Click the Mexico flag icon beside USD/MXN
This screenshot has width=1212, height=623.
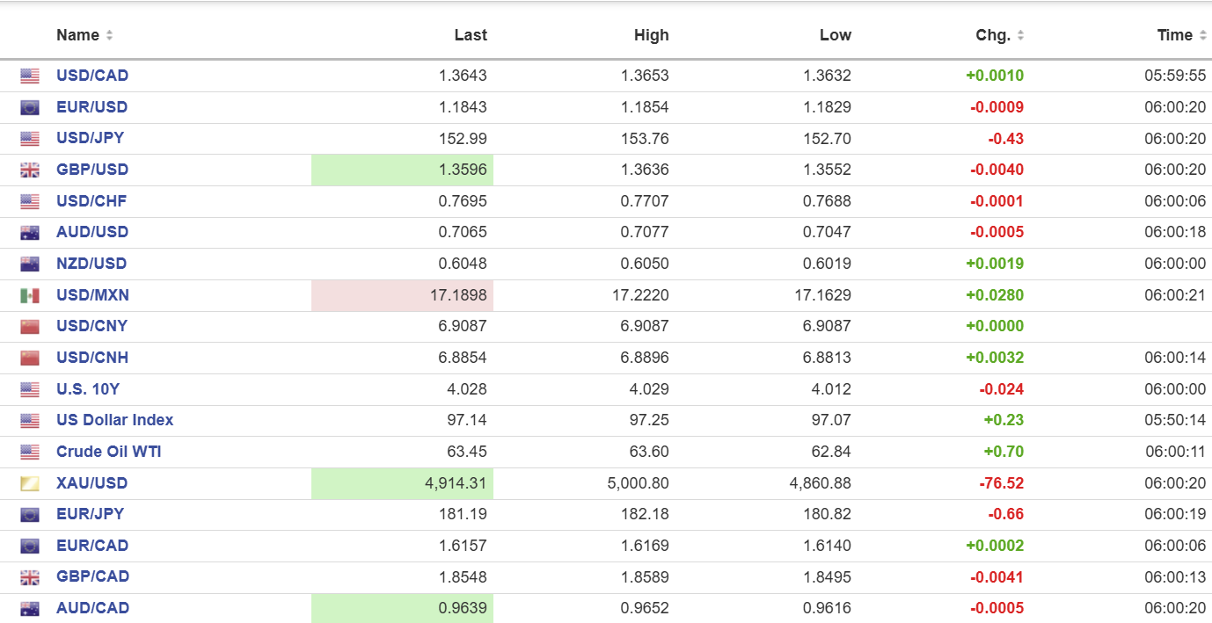(x=30, y=295)
